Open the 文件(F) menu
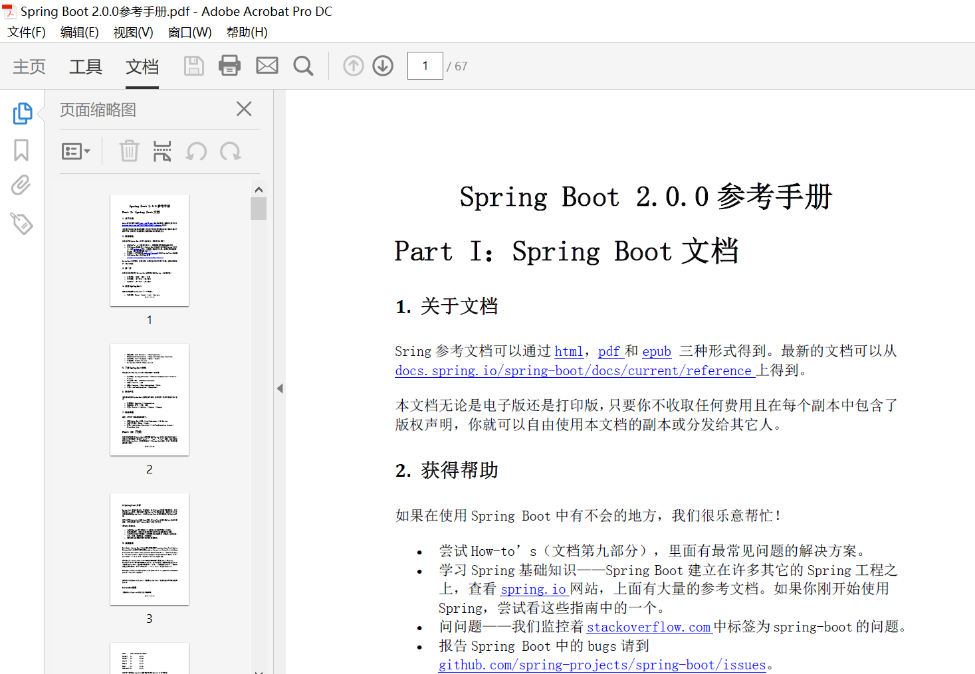The width and height of the screenshot is (975, 674). click(x=27, y=32)
